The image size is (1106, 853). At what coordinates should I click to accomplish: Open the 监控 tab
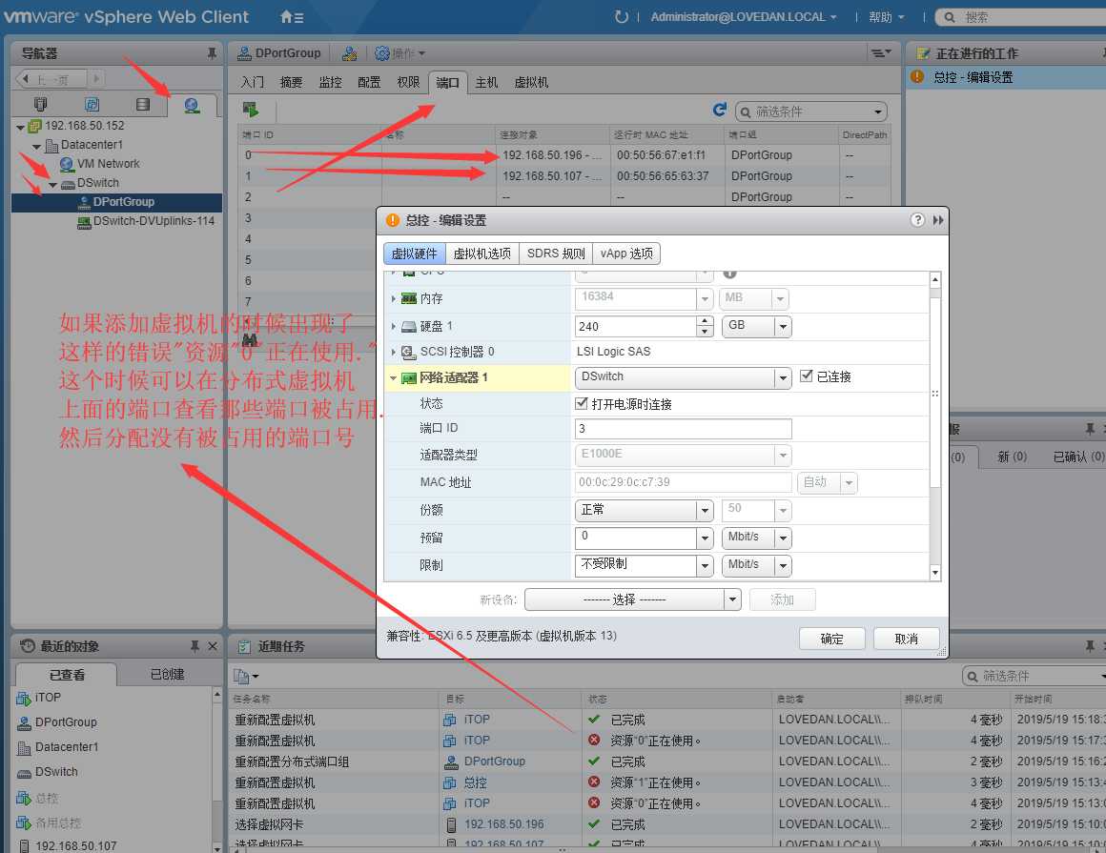[x=330, y=83]
